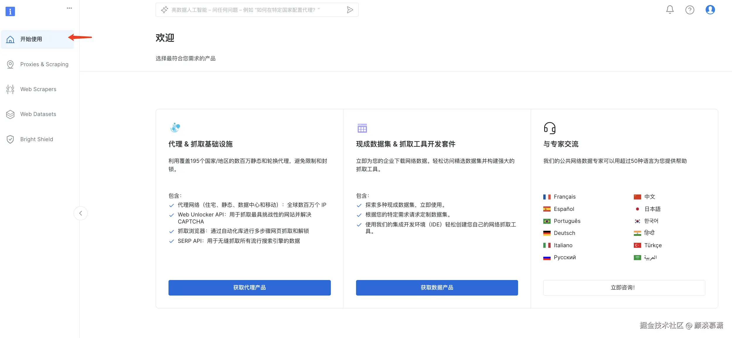Open the three-dots sidebar menu

pos(69,8)
